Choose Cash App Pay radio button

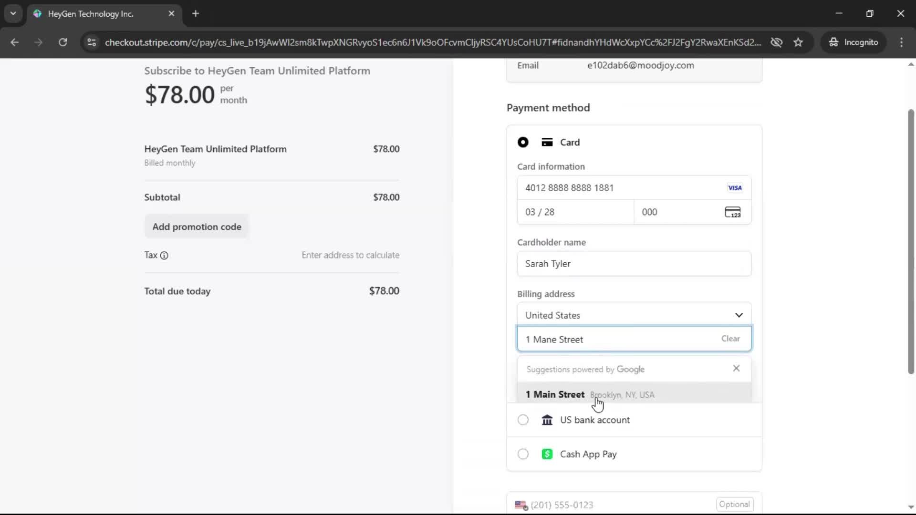point(523,454)
